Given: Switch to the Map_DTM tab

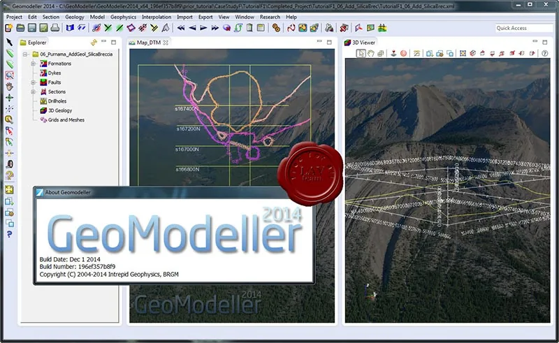Looking at the screenshot, I should (148, 43).
